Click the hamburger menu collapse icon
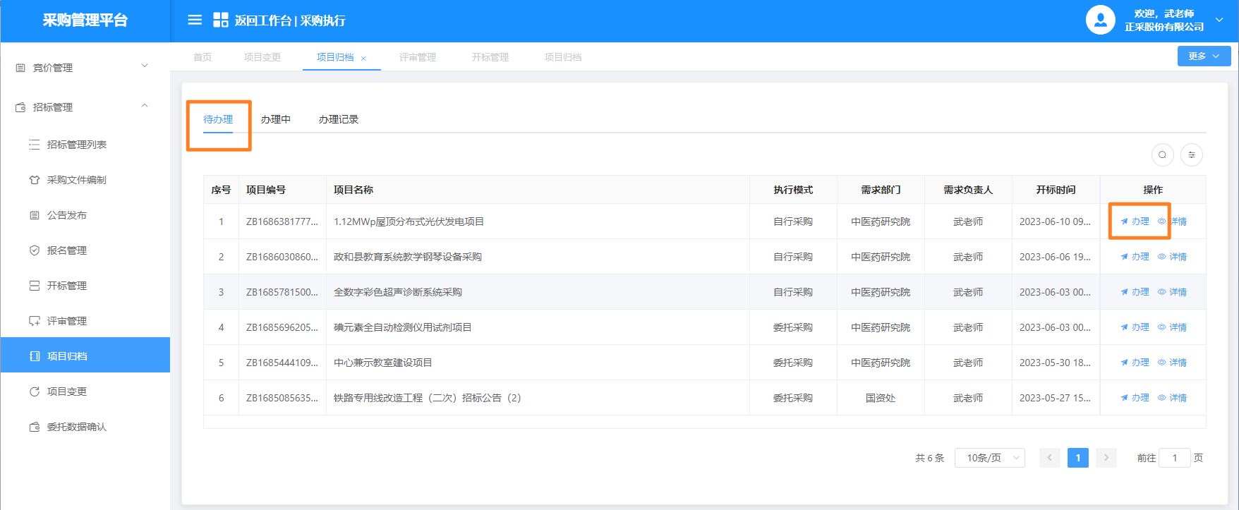The image size is (1239, 510). tap(195, 20)
